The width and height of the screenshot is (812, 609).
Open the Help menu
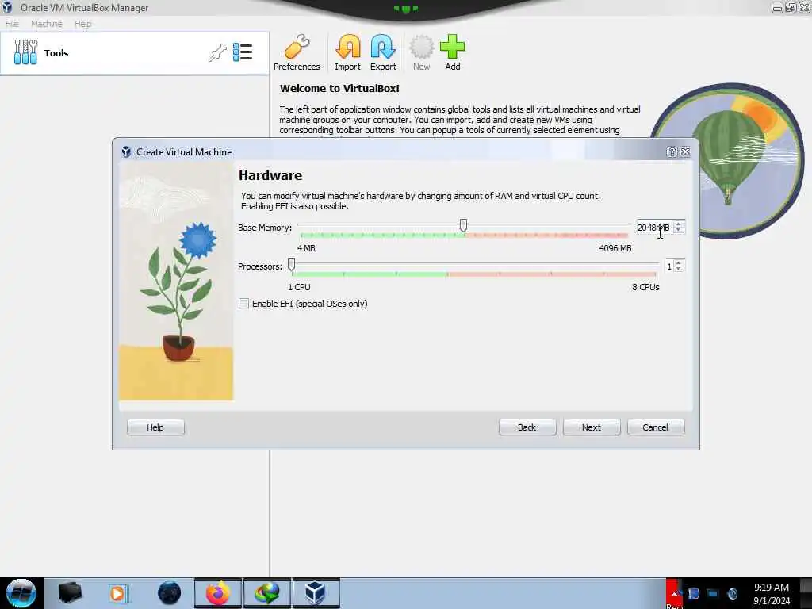tap(82, 24)
